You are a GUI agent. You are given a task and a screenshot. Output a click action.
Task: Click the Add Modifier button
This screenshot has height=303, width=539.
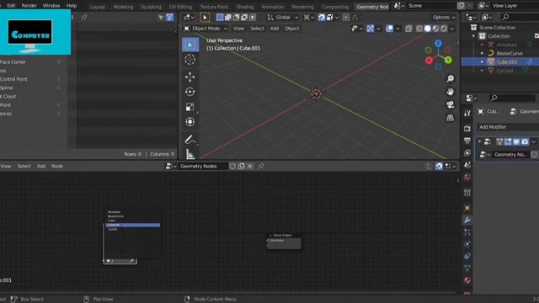tap(508, 127)
